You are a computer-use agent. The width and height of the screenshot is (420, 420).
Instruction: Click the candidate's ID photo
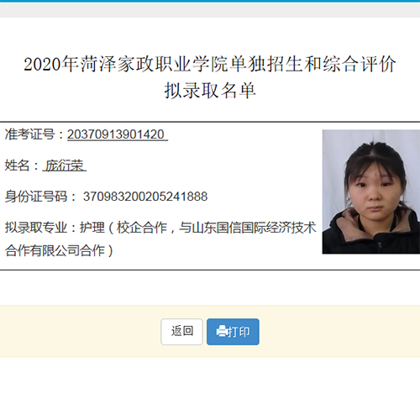pos(371,192)
